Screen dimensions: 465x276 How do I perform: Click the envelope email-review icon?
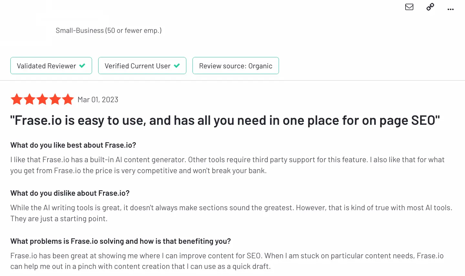click(409, 7)
